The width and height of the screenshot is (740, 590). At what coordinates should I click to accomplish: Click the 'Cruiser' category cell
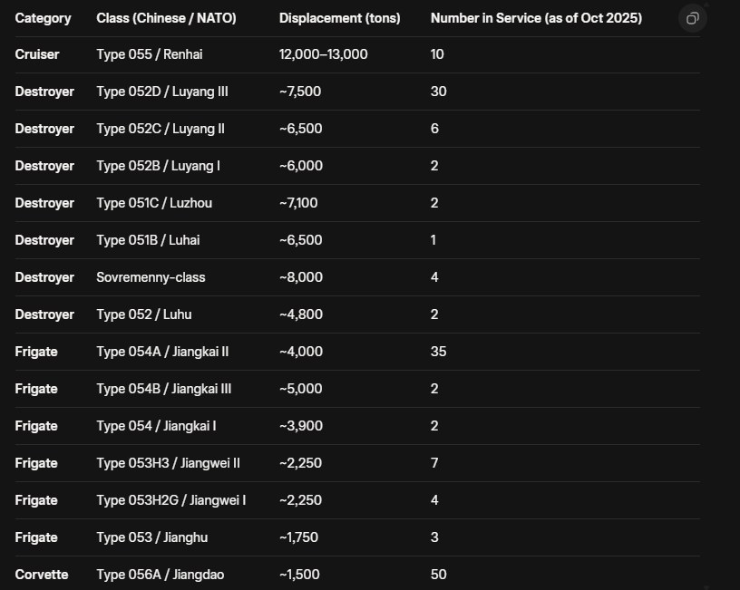click(37, 54)
